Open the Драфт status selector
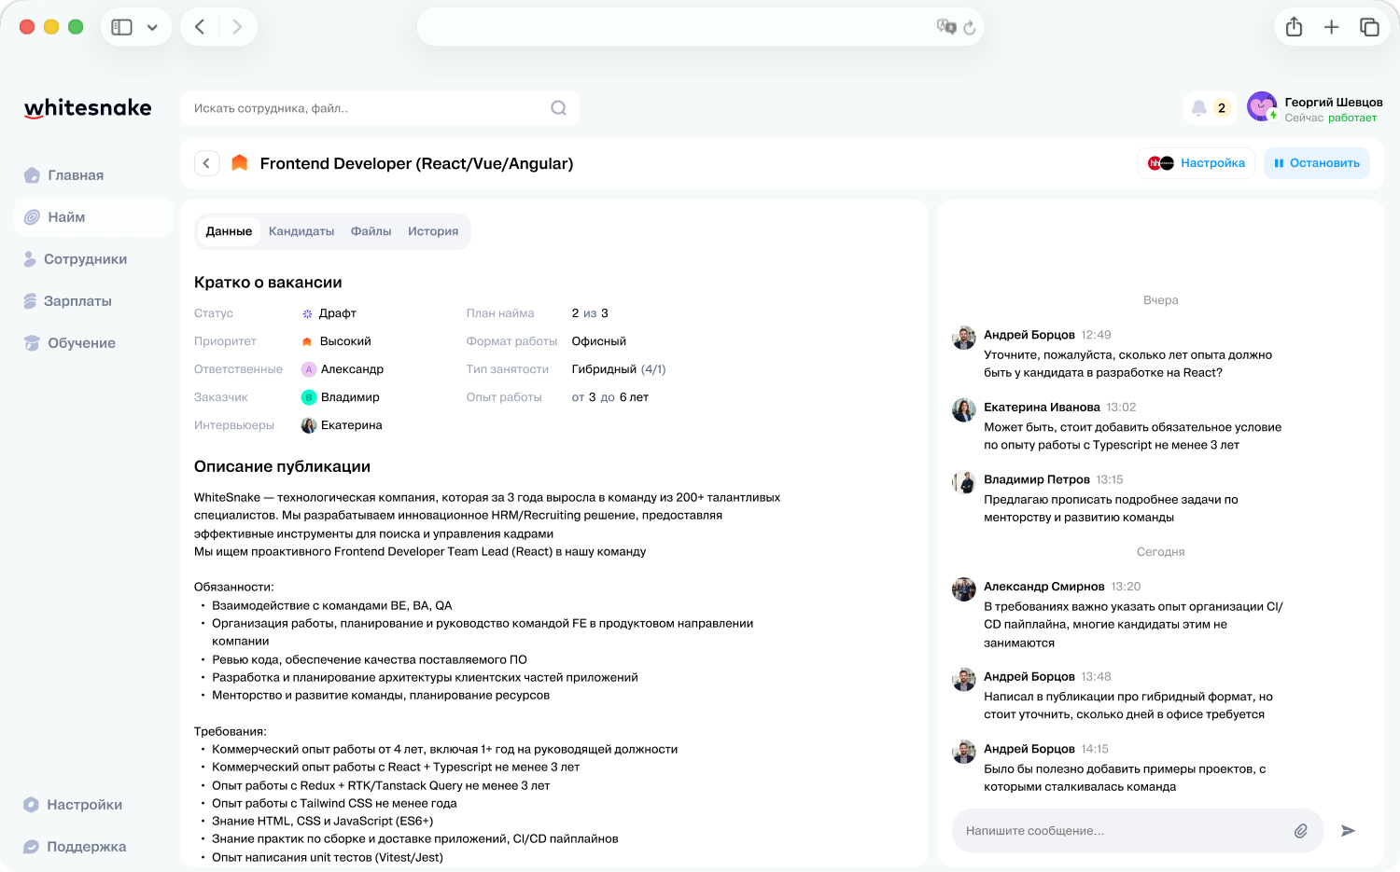This screenshot has height=872, width=1400. pos(329,313)
